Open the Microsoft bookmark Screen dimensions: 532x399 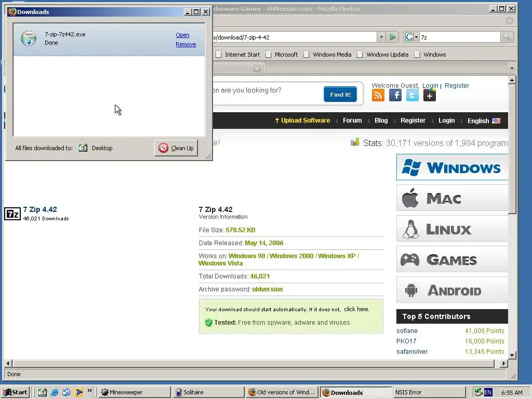click(x=282, y=54)
